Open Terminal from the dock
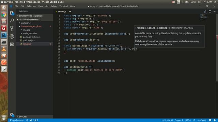This screenshot has width=218, height=122. coord(4,42)
